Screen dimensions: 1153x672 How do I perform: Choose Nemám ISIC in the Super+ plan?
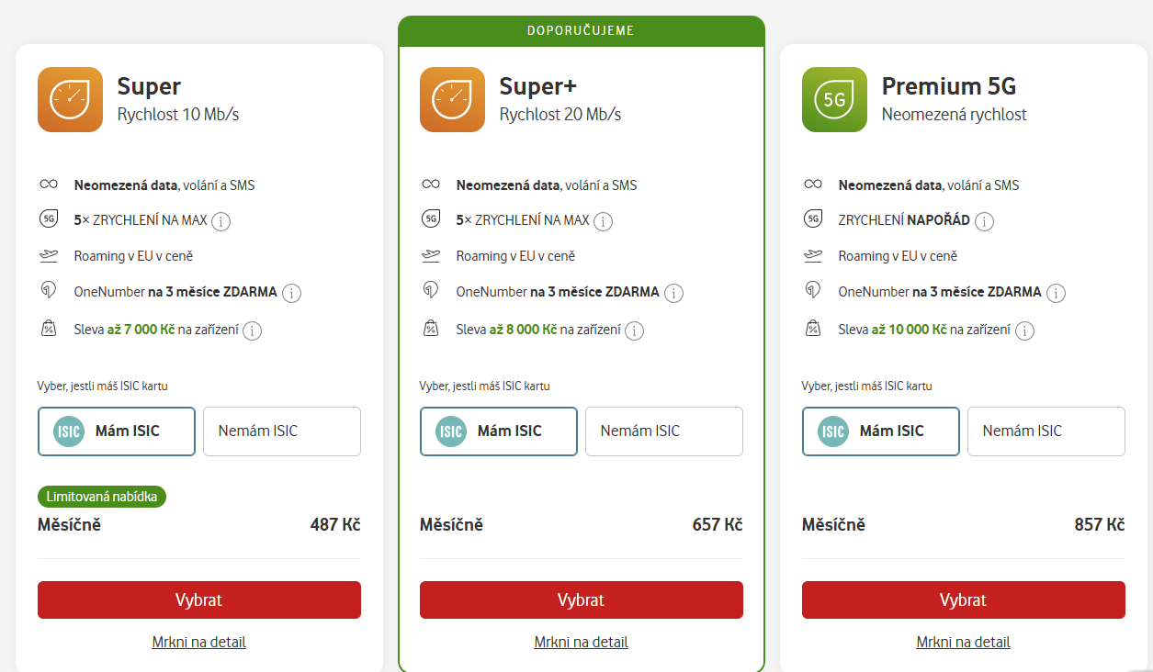tap(664, 431)
